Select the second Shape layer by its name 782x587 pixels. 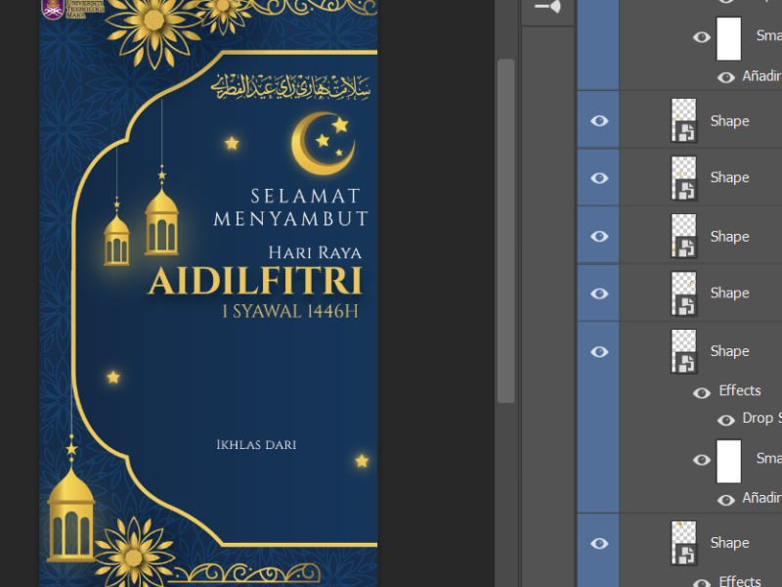[x=729, y=178]
